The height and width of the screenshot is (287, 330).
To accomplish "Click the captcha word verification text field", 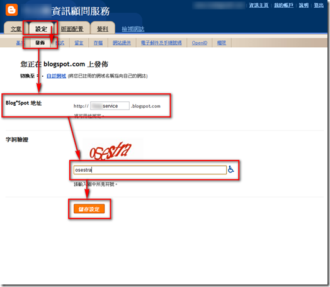I will pyautogui.click(x=150, y=170).
